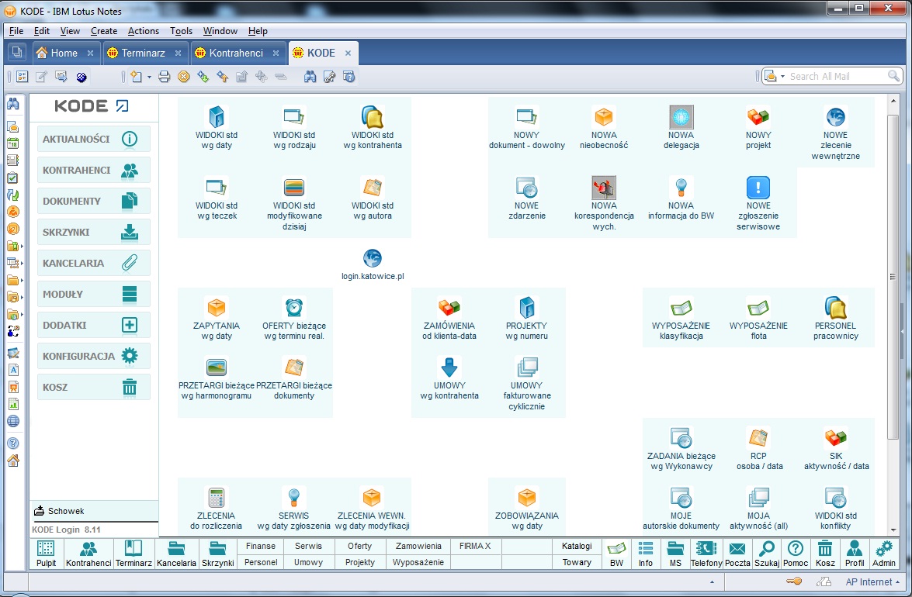912x597 pixels.
Task: Open the SKRZYNKI sidebar section
Action: pyautogui.click(x=94, y=233)
